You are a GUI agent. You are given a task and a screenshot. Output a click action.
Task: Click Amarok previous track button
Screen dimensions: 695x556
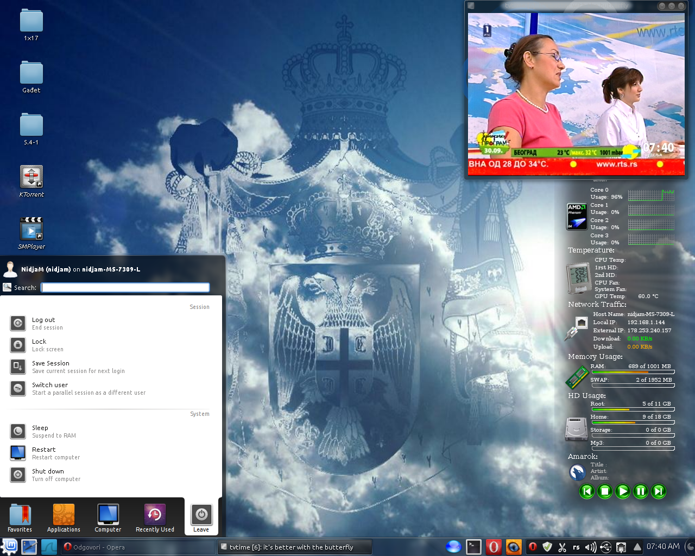587,491
